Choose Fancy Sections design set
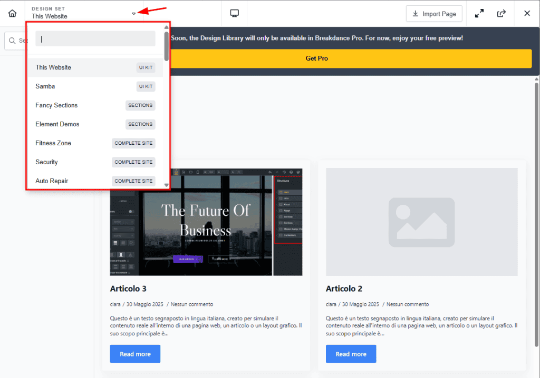This screenshot has height=378, width=540. pyautogui.click(x=95, y=105)
